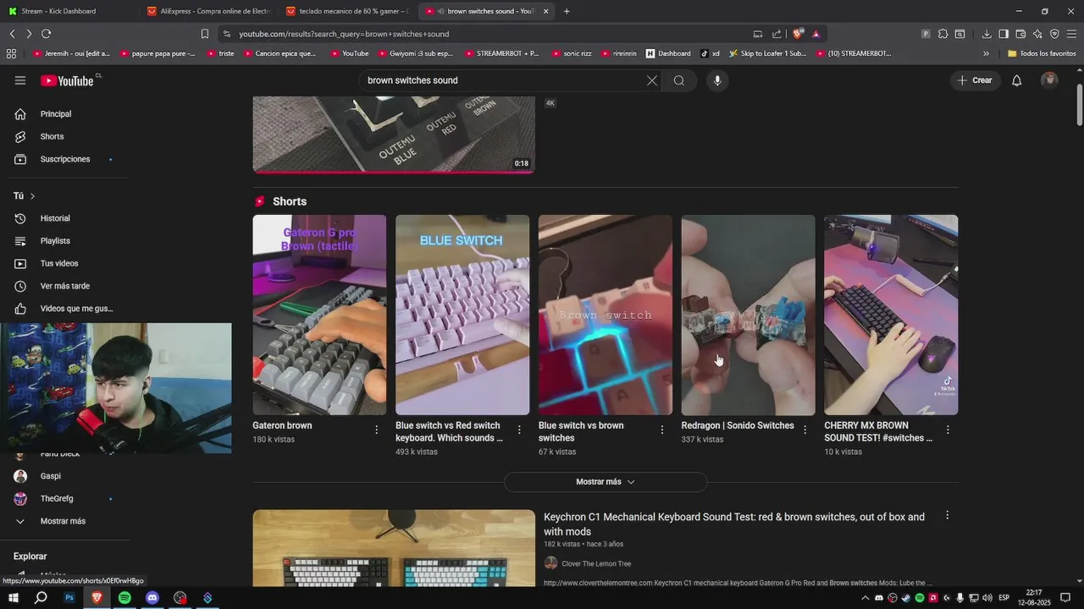Open Suscripciones in the sidebar

coord(65,159)
